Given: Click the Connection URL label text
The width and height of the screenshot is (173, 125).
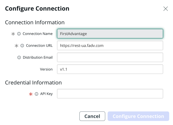Looking at the screenshot, I should 39,46.
